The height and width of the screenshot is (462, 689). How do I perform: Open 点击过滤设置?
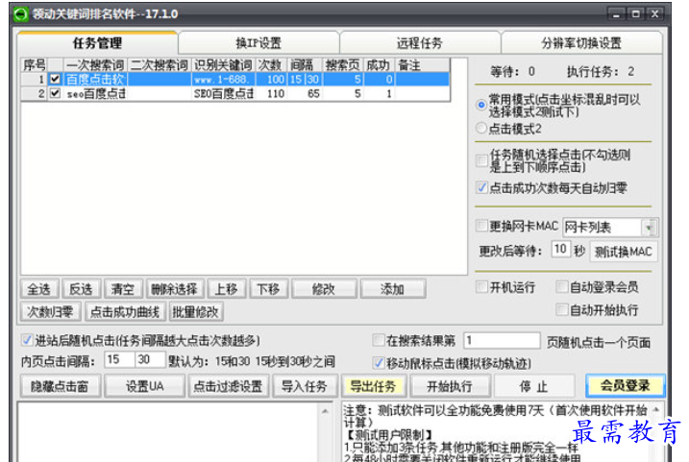pyautogui.click(x=229, y=386)
